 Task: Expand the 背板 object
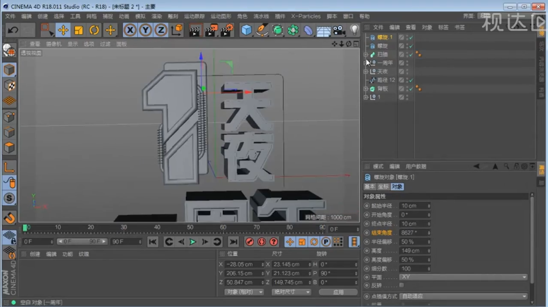tap(366, 88)
